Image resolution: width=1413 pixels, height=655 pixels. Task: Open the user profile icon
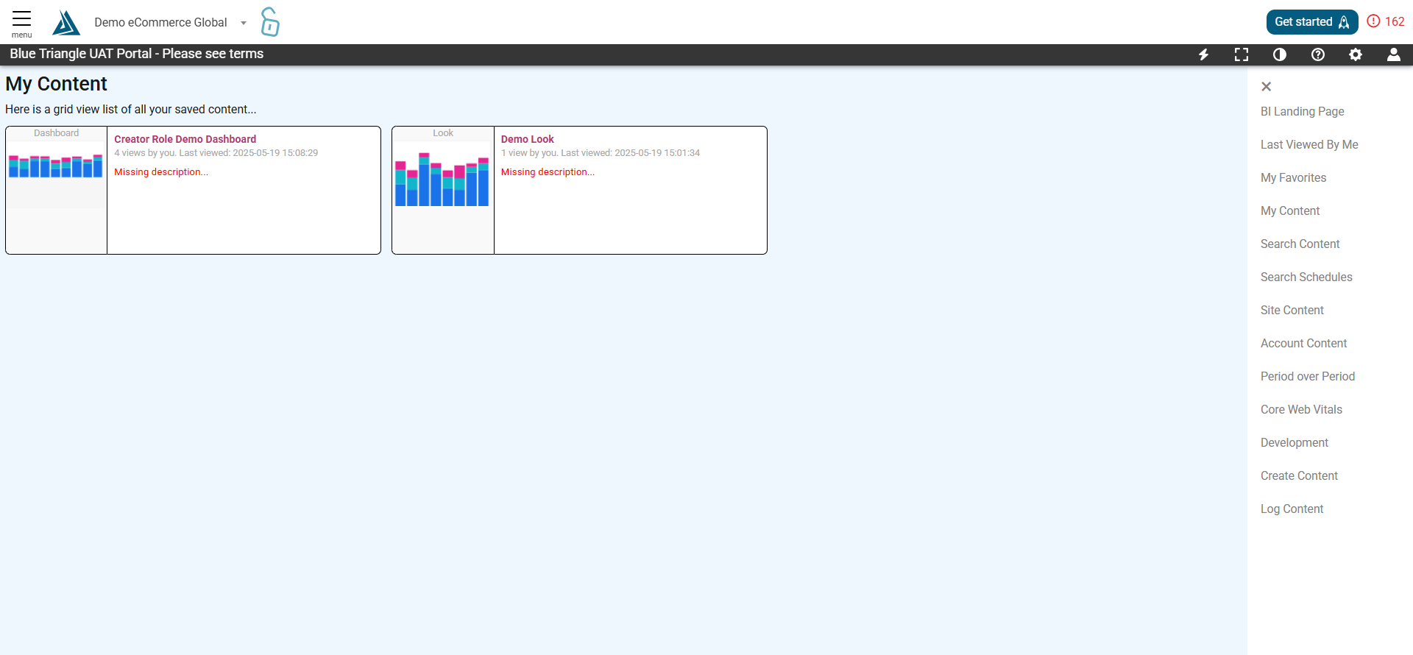pos(1394,54)
